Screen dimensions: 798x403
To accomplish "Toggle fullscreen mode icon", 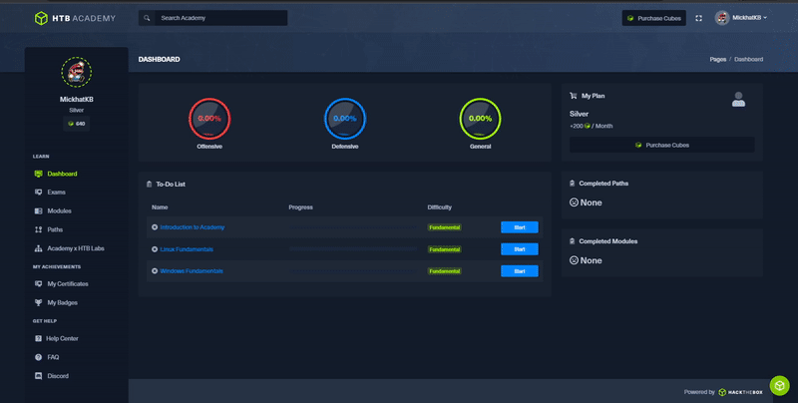I will click(698, 18).
